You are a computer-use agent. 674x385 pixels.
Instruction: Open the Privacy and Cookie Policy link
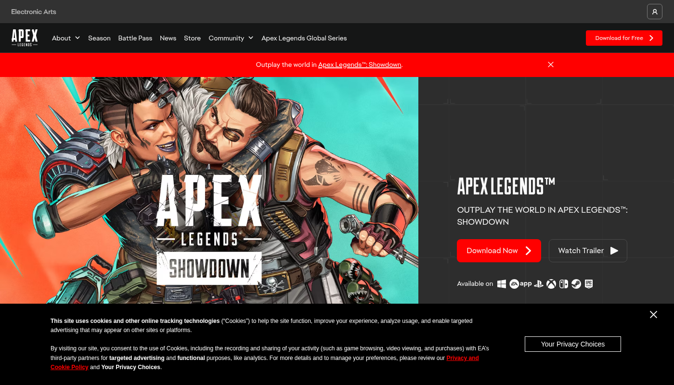tap(265, 362)
